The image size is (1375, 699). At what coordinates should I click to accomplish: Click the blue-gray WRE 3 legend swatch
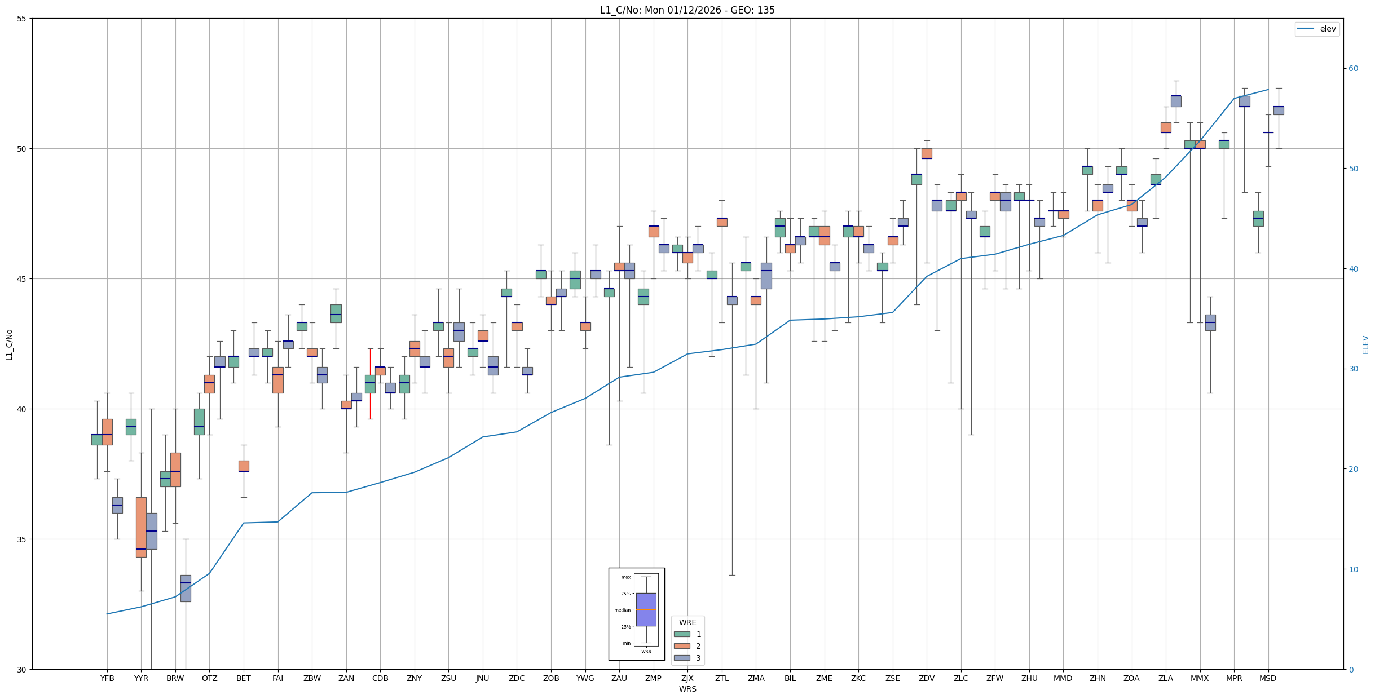[x=682, y=658]
